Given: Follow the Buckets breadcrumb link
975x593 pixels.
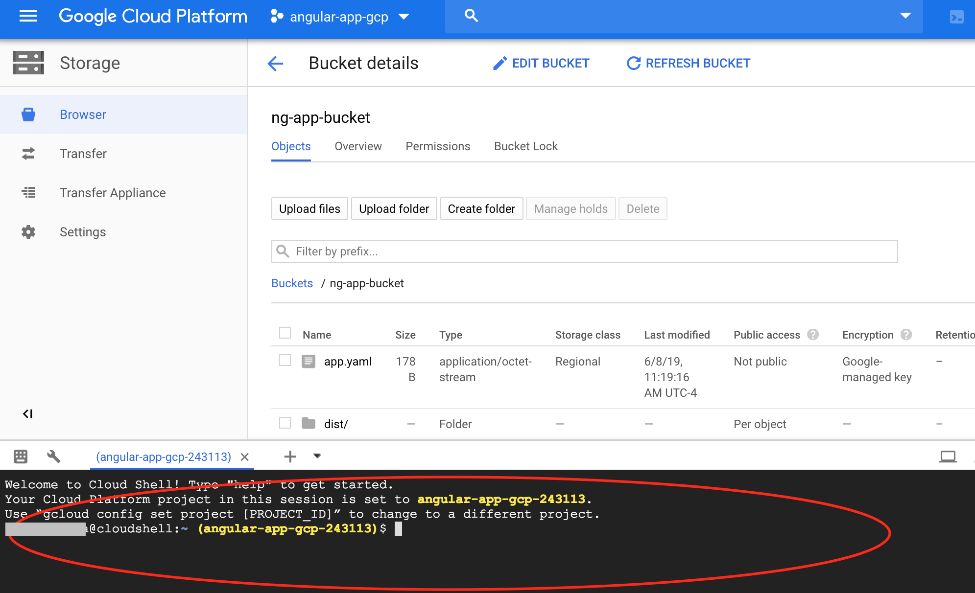Looking at the screenshot, I should (x=292, y=283).
